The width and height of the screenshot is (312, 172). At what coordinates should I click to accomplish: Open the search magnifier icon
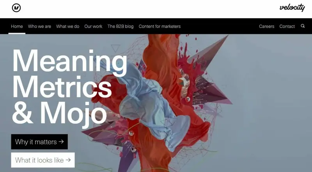303,26
